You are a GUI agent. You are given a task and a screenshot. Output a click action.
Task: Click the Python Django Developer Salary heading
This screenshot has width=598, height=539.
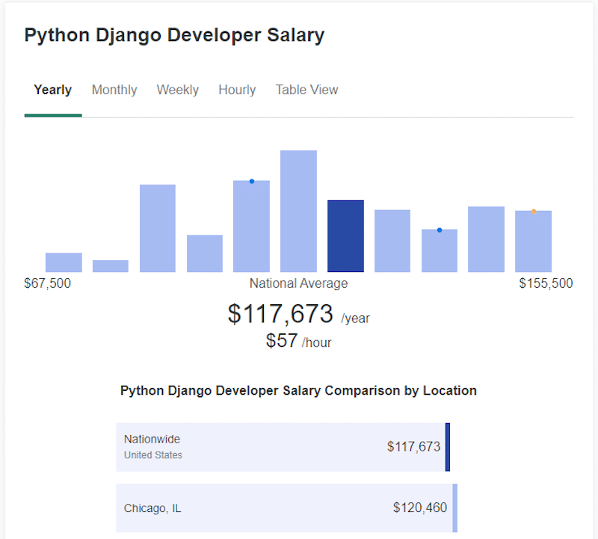[175, 34]
